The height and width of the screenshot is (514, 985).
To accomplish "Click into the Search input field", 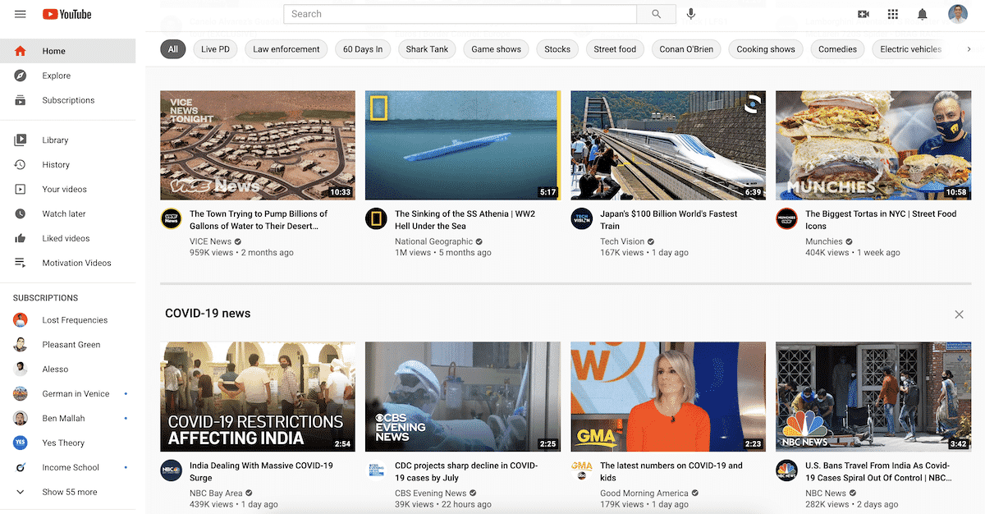I will (460, 14).
